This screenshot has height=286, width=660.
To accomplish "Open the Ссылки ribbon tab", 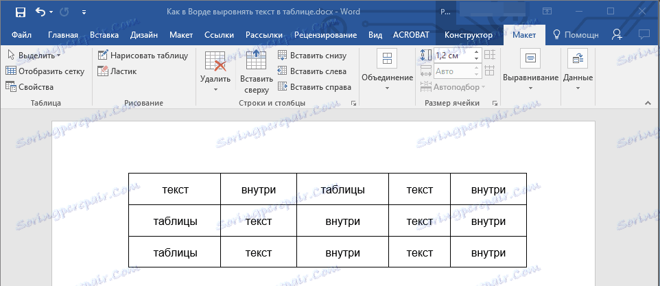I will click(x=219, y=35).
